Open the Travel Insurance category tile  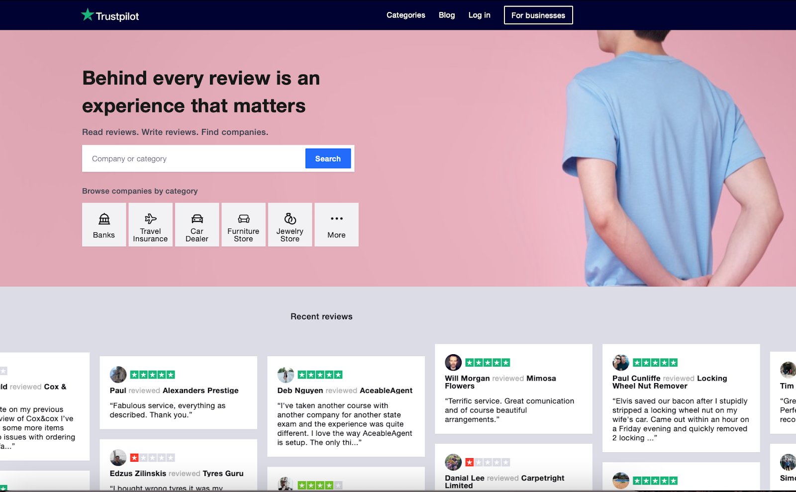tap(150, 224)
